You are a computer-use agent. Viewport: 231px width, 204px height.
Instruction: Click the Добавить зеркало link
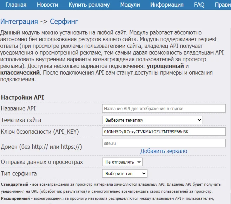[x=164, y=151]
